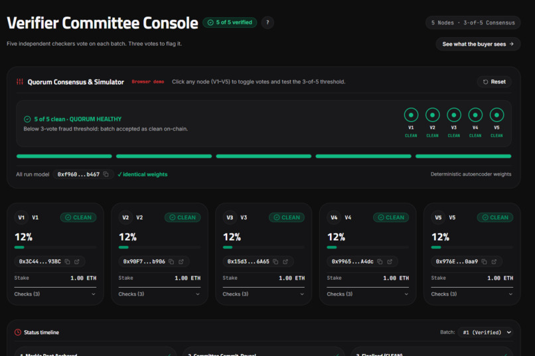
Task: Expand Checks (3) on V4 card
Action: point(368,294)
